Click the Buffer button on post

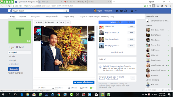coord(84,88)
